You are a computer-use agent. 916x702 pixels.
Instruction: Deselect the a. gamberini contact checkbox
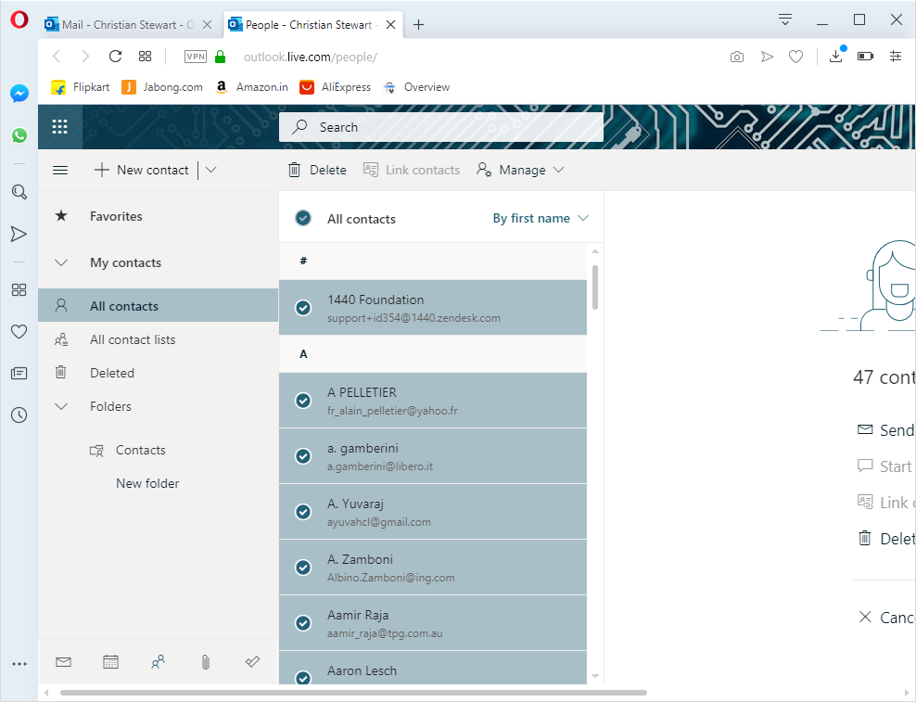tap(303, 456)
